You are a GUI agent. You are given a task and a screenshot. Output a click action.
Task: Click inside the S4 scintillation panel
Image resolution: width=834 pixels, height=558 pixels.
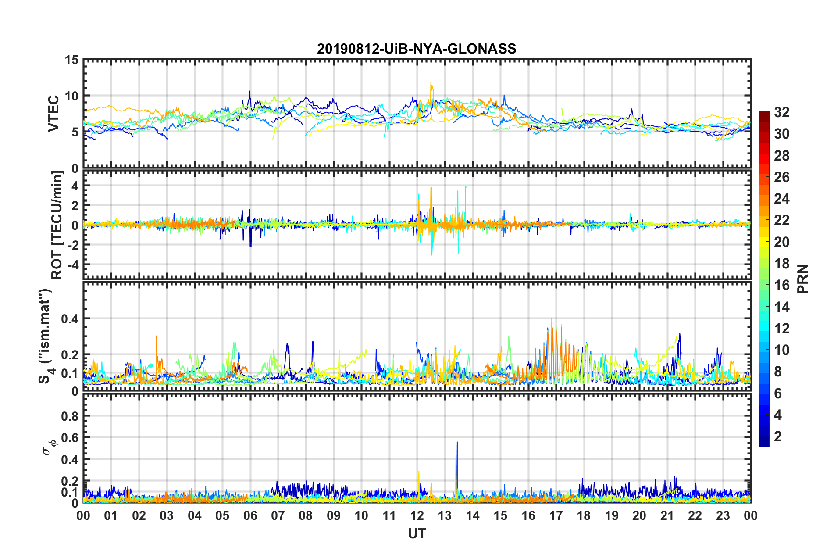tap(417, 336)
